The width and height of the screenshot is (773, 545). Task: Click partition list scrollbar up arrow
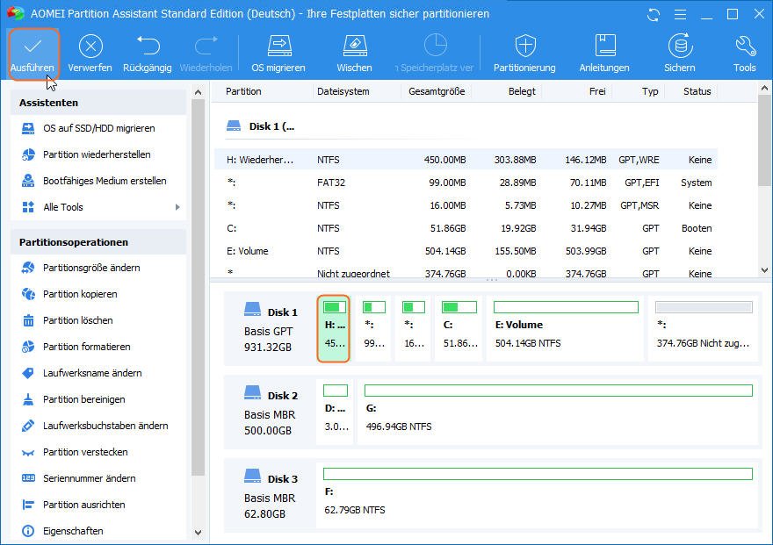(764, 89)
